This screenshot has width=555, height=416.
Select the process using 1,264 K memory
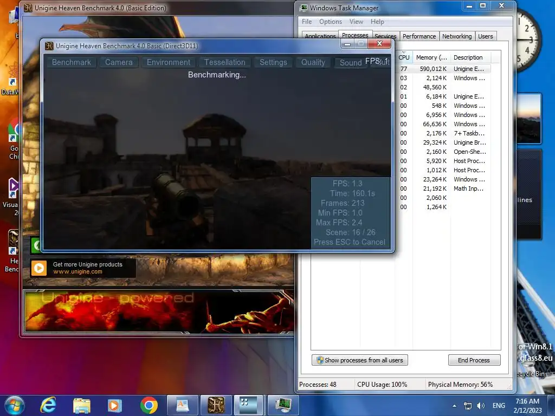[442, 206]
